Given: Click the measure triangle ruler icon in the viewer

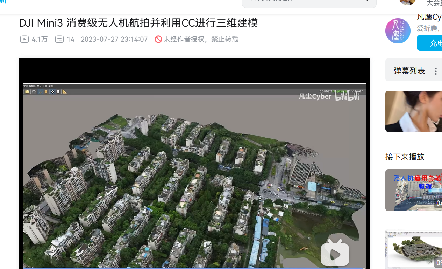Looking at the screenshot, I should [64, 92].
